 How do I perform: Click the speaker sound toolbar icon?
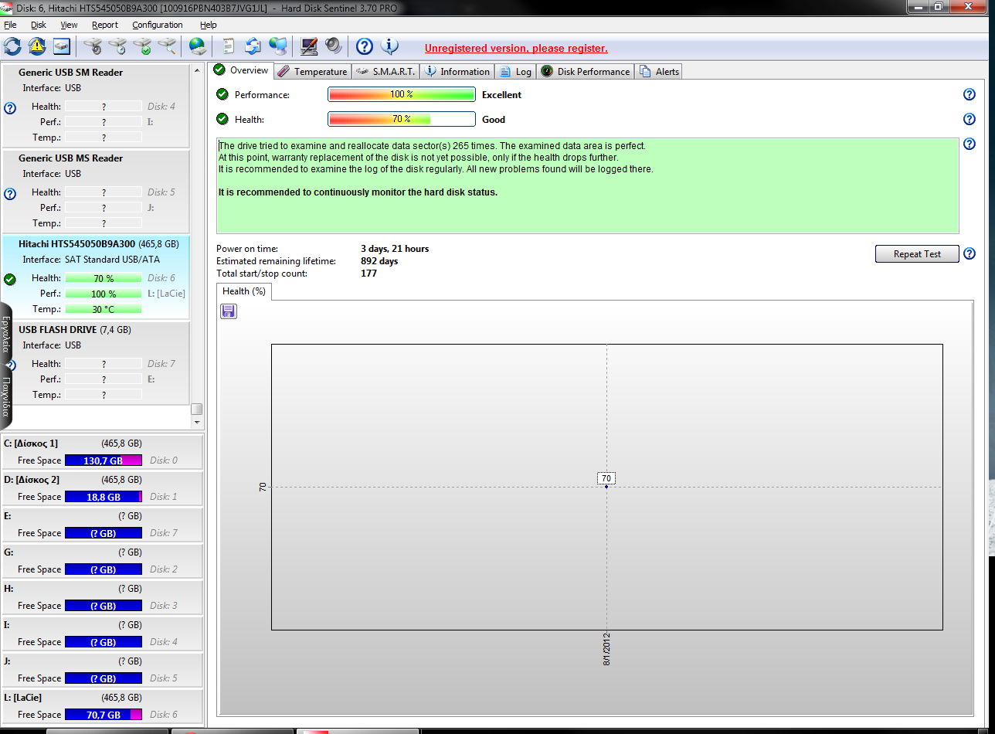[x=334, y=46]
